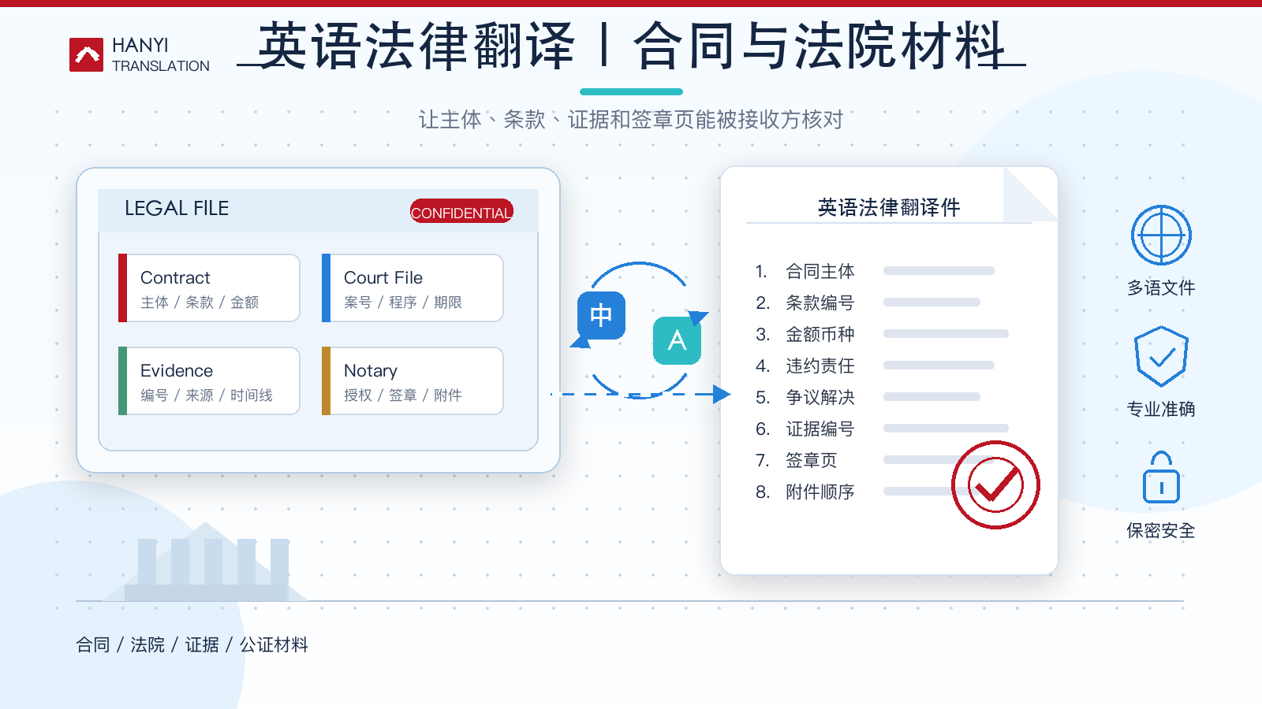Click the blue 中 translation bubble
Viewport: 1262px width, 709px height.
point(601,316)
